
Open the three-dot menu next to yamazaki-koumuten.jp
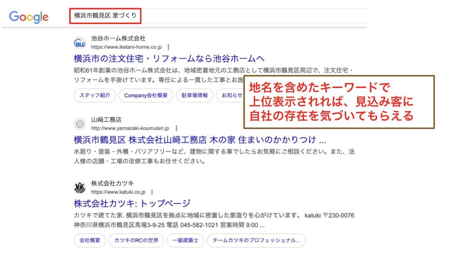(176, 128)
